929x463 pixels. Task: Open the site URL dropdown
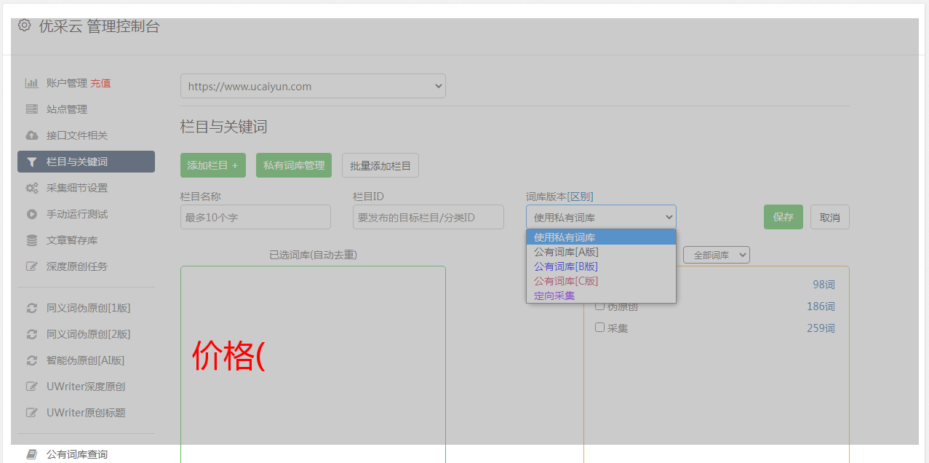click(x=313, y=86)
